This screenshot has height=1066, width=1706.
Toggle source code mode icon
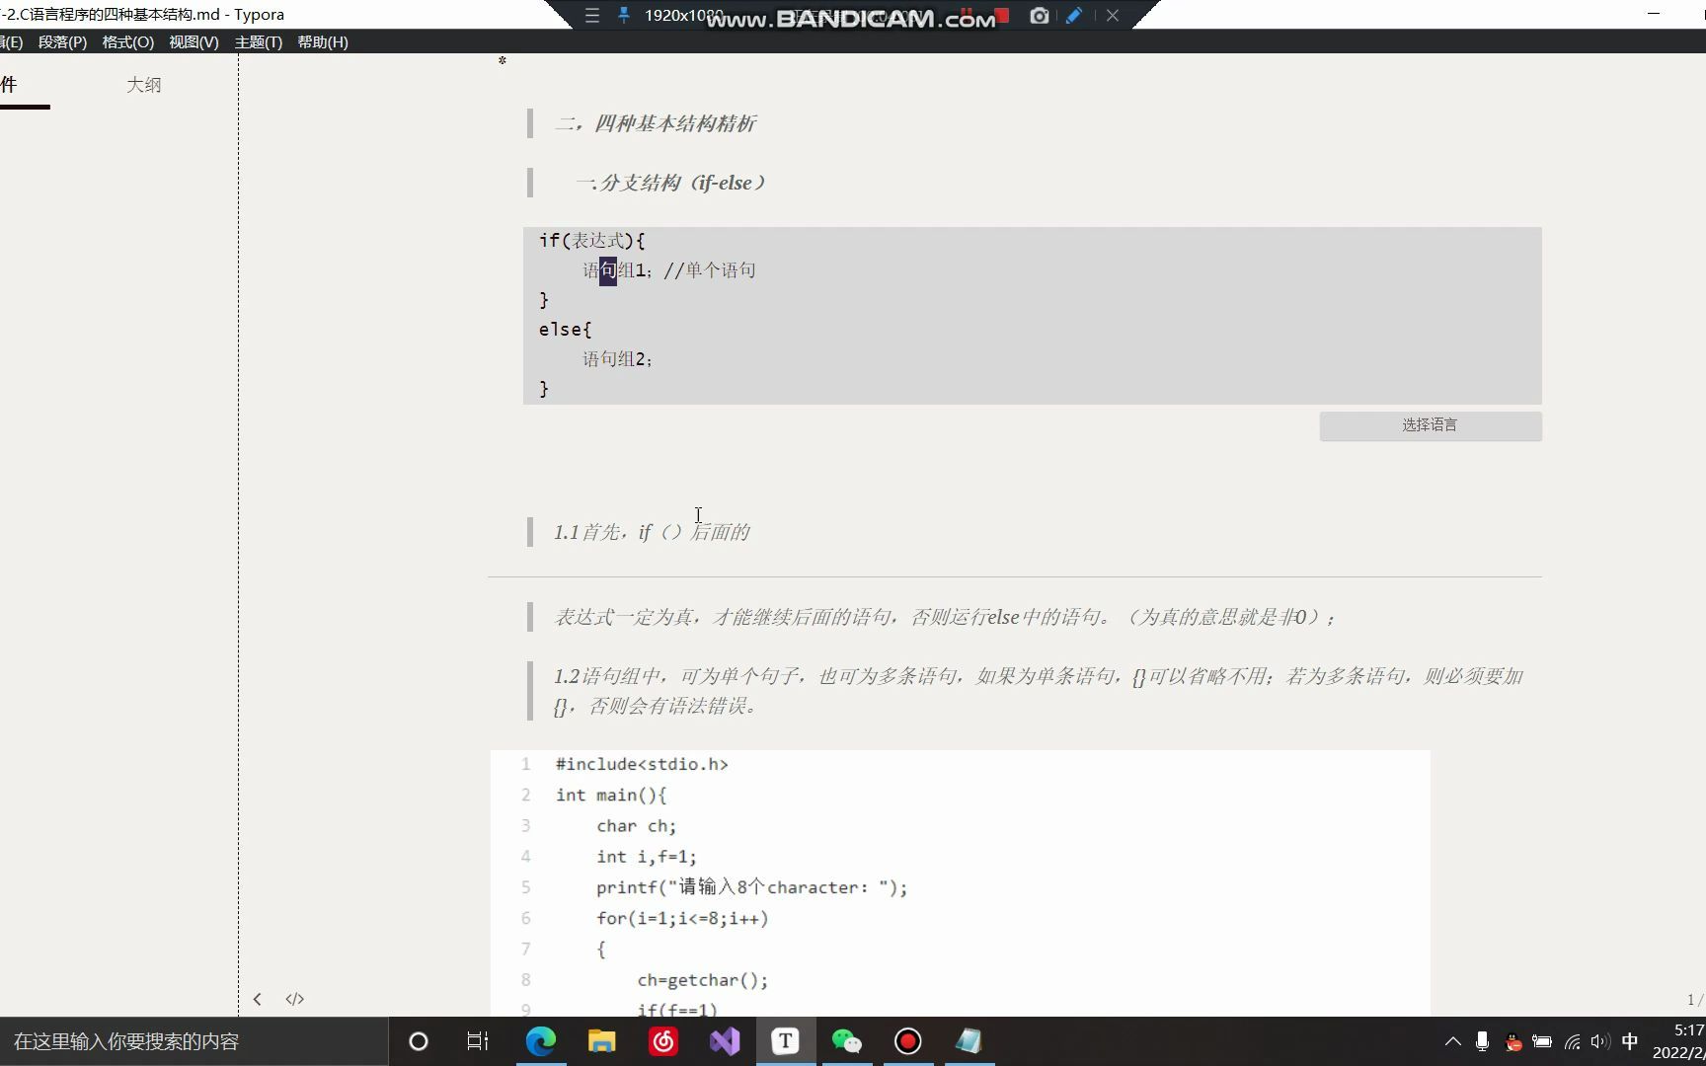click(295, 999)
